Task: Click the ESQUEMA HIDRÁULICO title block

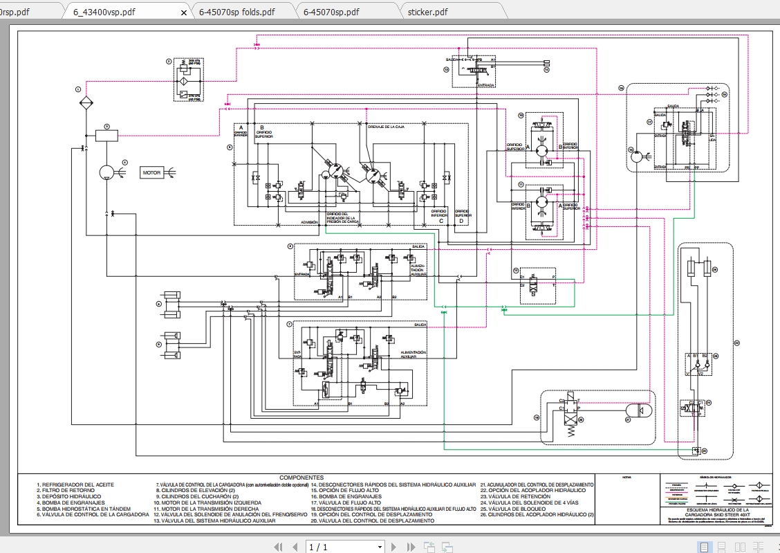Action: (718, 512)
